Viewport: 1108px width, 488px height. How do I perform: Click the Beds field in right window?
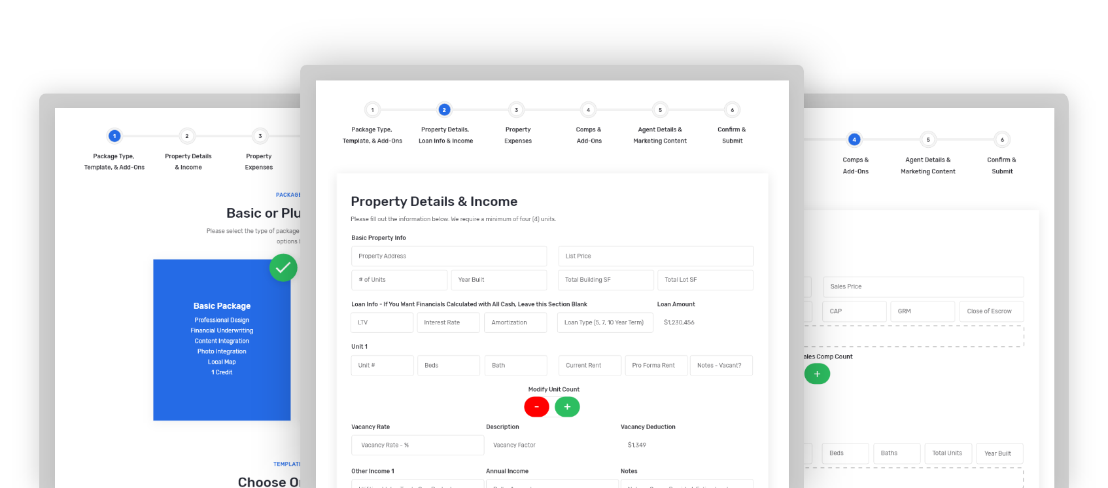point(846,453)
